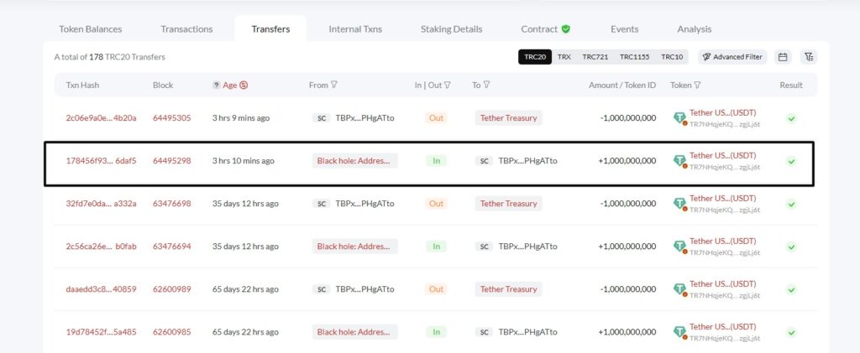
Task: Open transaction hash 2c06e9a0e...4b20a
Action: tap(101, 118)
